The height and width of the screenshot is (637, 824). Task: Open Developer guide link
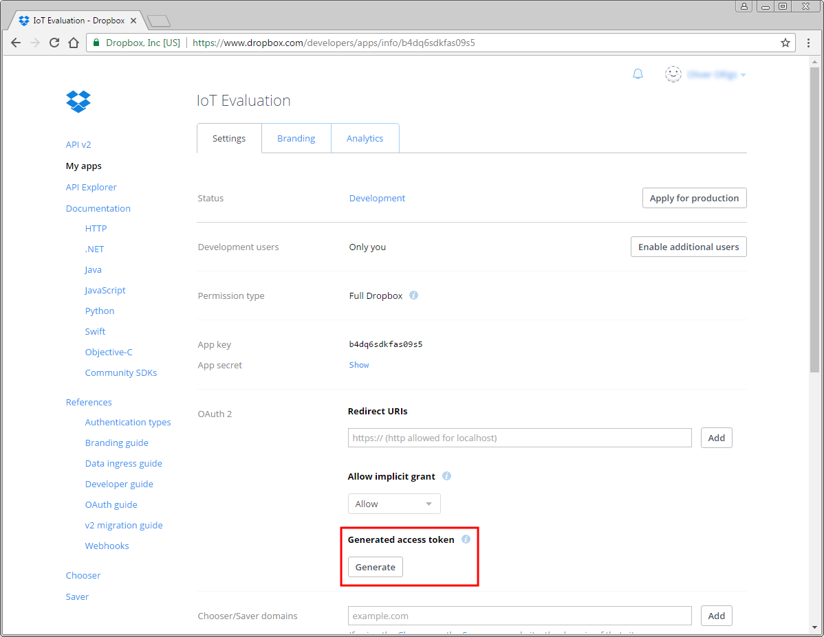point(119,484)
